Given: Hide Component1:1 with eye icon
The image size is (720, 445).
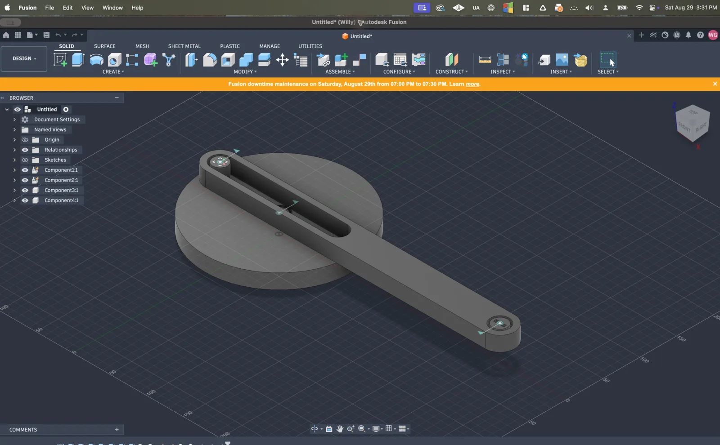Looking at the screenshot, I should click(x=25, y=170).
